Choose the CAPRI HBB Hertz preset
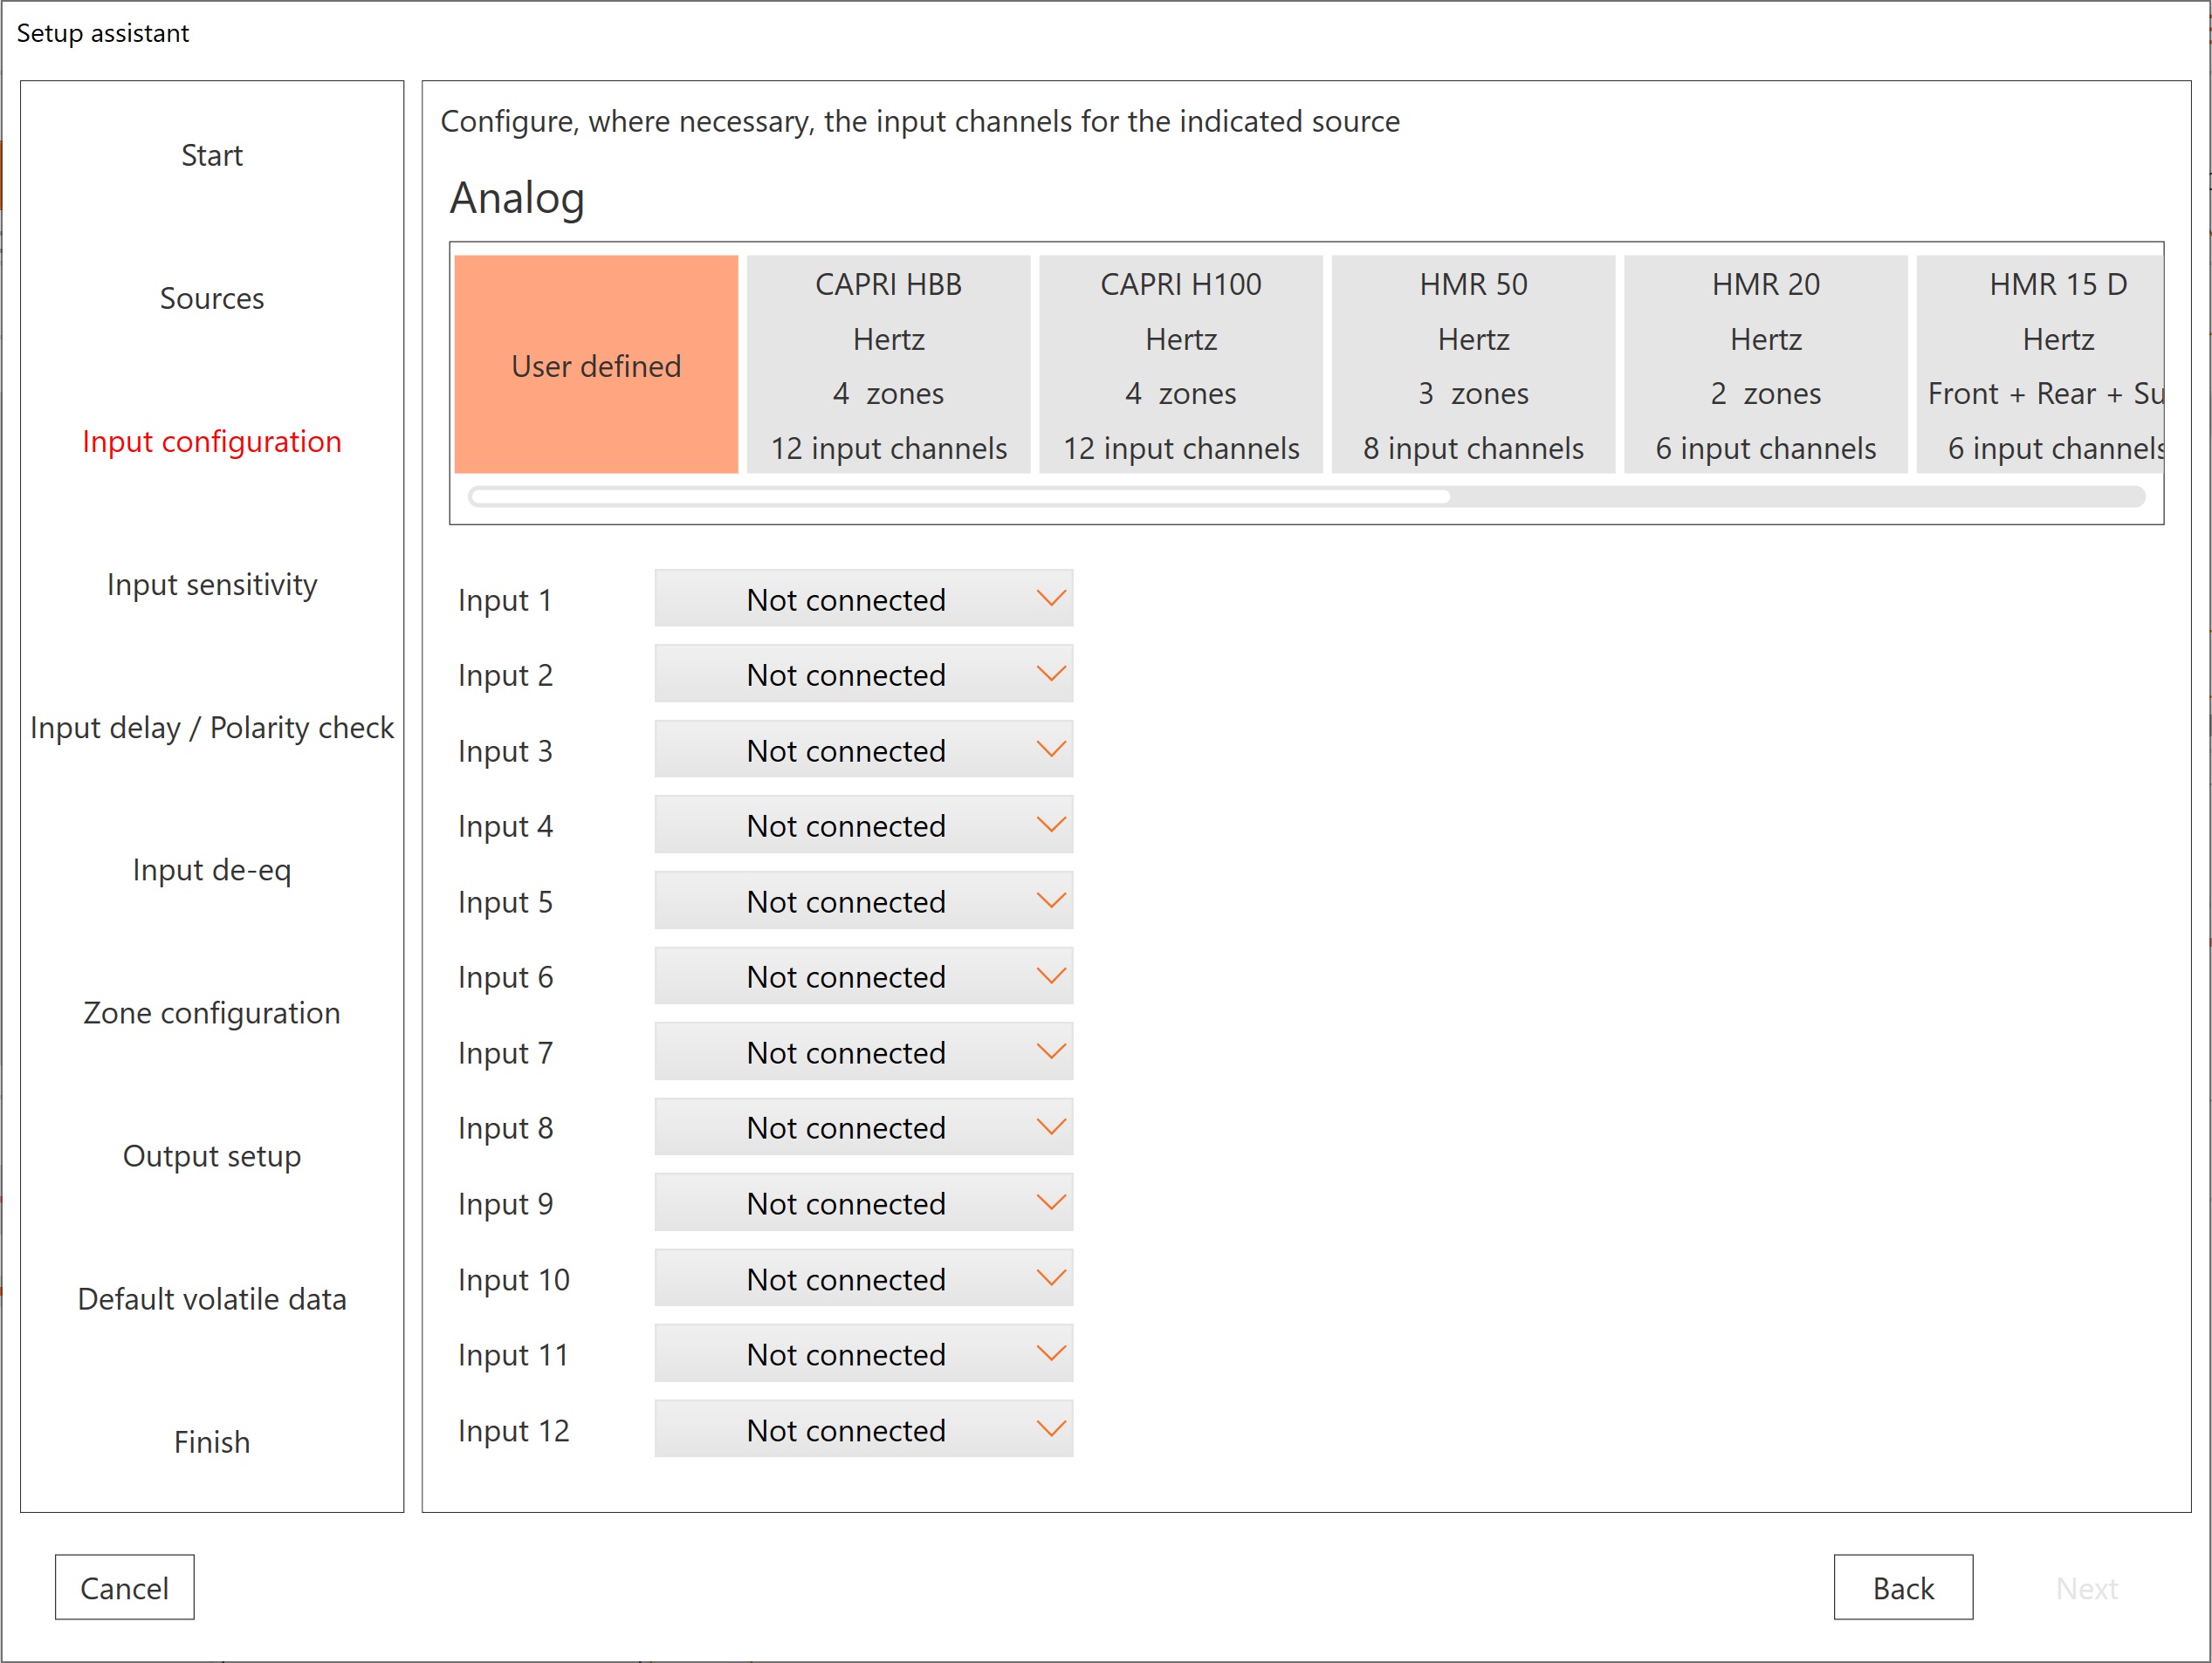2212x1663 pixels. 888,365
